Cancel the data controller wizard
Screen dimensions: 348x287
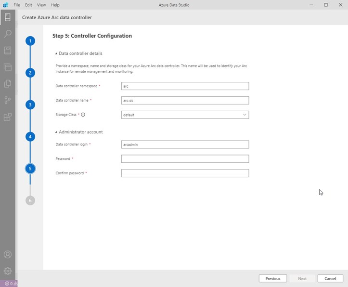[x=330, y=278]
